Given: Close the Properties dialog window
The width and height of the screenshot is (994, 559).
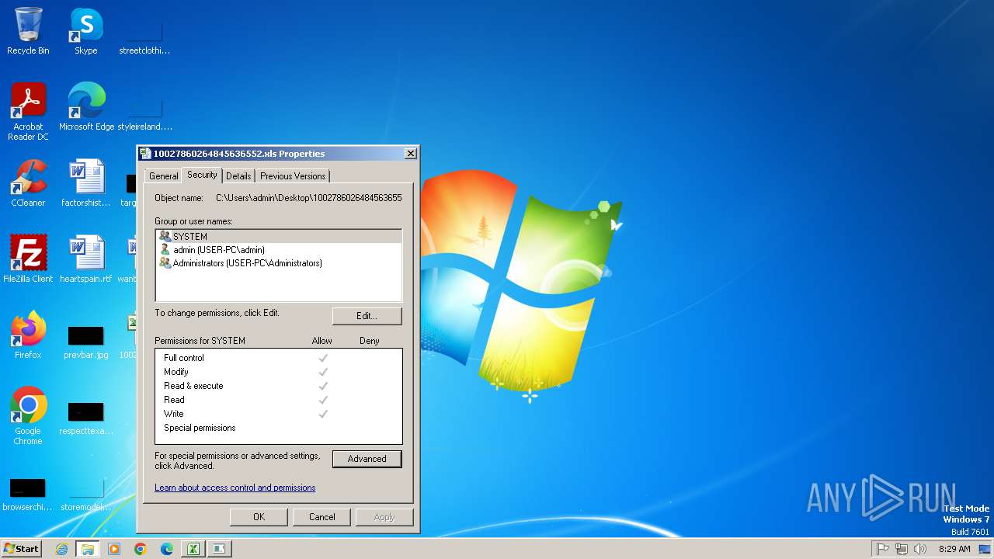Looking at the screenshot, I should (x=411, y=154).
